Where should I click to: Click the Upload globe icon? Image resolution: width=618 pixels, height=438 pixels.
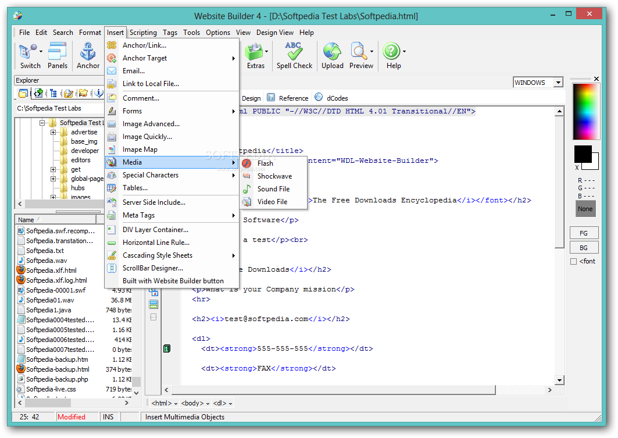(332, 52)
